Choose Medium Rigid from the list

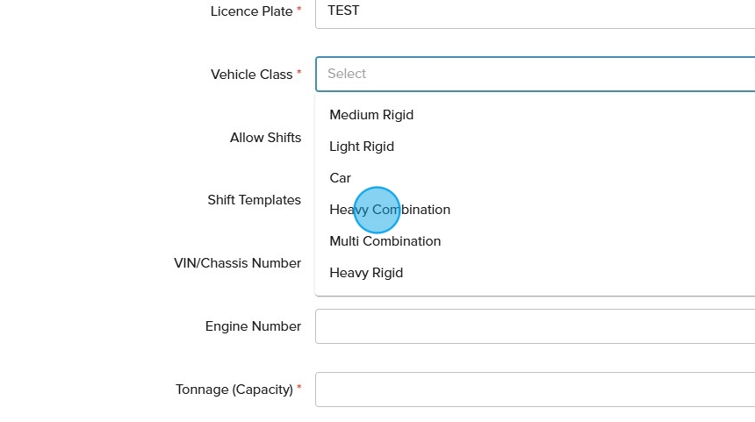(371, 115)
